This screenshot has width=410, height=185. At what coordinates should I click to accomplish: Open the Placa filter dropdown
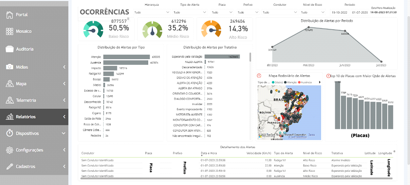coord(222,12)
